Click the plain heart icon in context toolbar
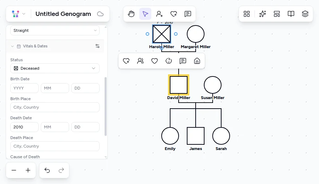The width and height of the screenshot is (319, 184). coord(155,61)
